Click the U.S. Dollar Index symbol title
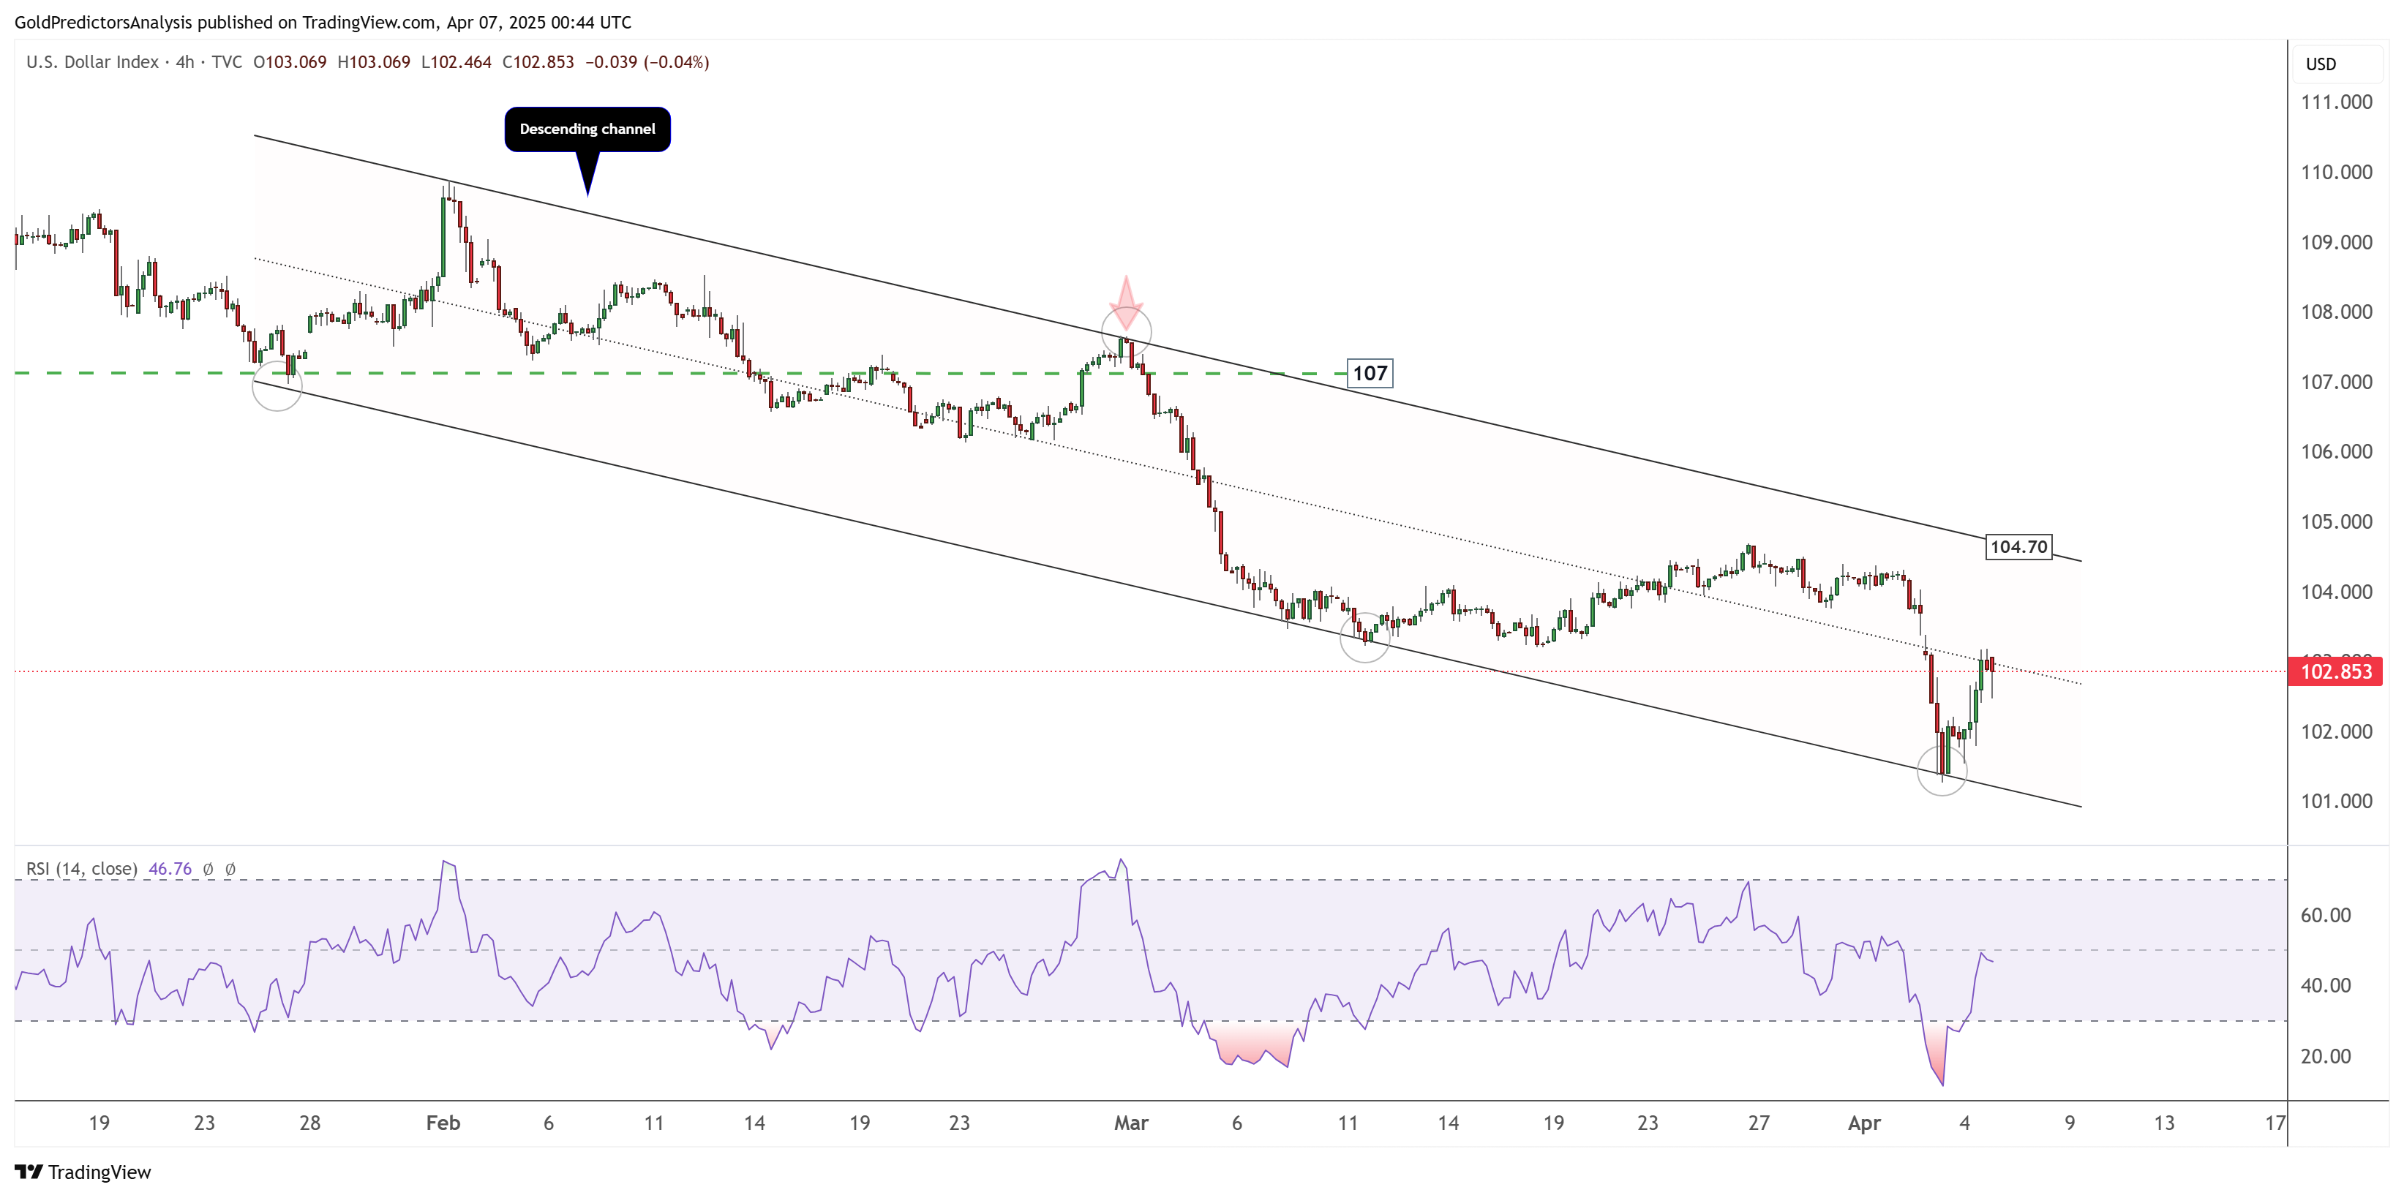Image resolution: width=2404 pixels, height=1198 pixels. pos(92,62)
